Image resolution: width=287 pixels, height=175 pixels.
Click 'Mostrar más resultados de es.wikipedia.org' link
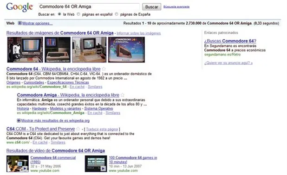(x=55, y=121)
